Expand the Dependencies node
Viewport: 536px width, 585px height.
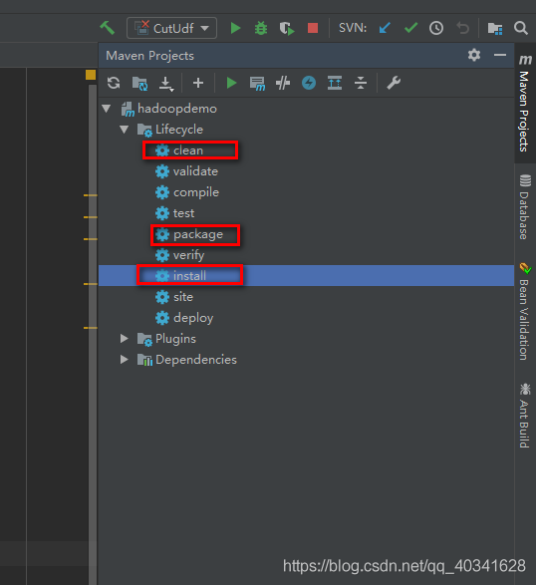tap(125, 360)
